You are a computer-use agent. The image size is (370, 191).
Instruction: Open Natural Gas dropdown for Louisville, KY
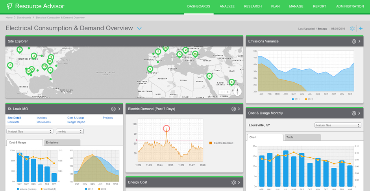[338, 125]
